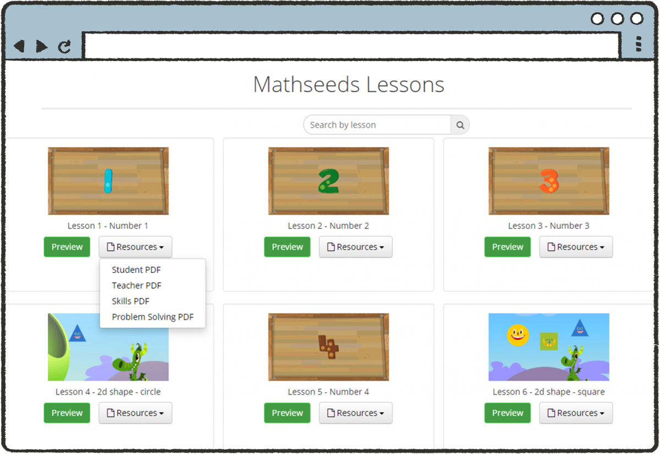Preview Lesson 5 - Number 4

[287, 413]
